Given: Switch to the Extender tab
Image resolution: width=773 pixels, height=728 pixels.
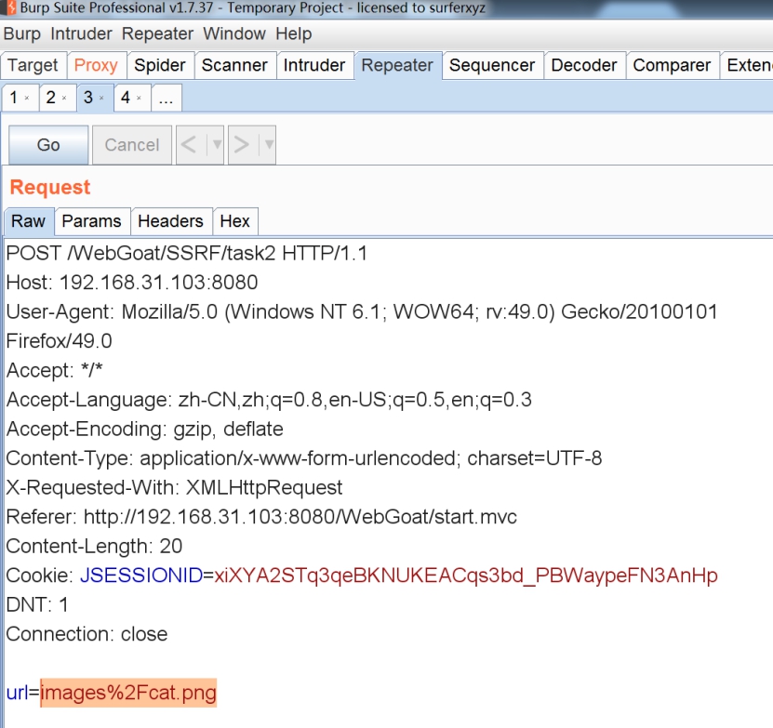Looking at the screenshot, I should [x=747, y=65].
